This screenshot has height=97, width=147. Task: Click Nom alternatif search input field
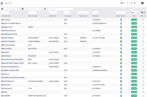(x=32, y=12)
